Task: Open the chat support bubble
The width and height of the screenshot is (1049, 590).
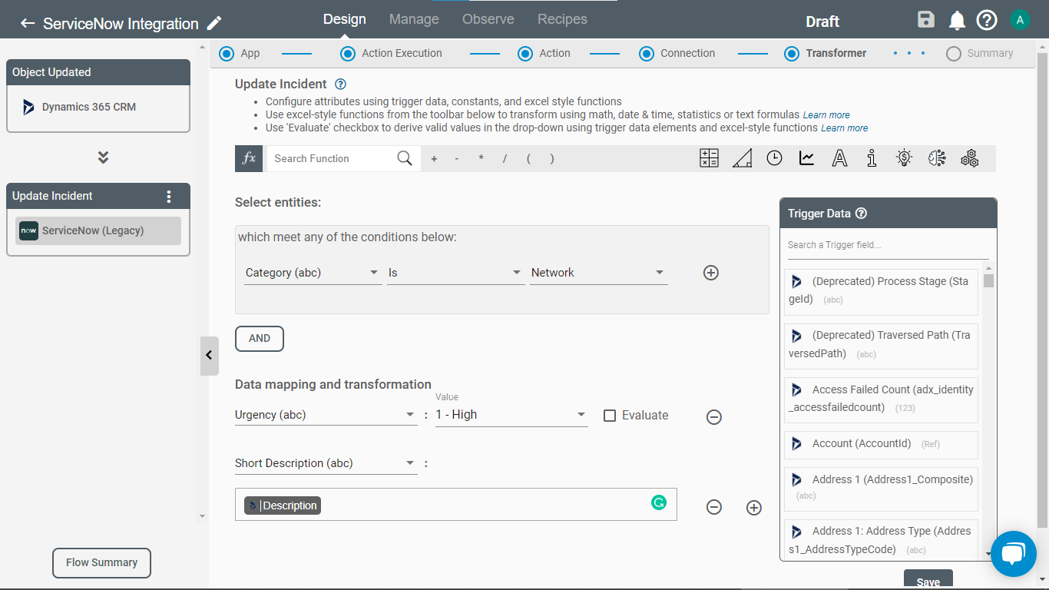Action: pos(1014,553)
